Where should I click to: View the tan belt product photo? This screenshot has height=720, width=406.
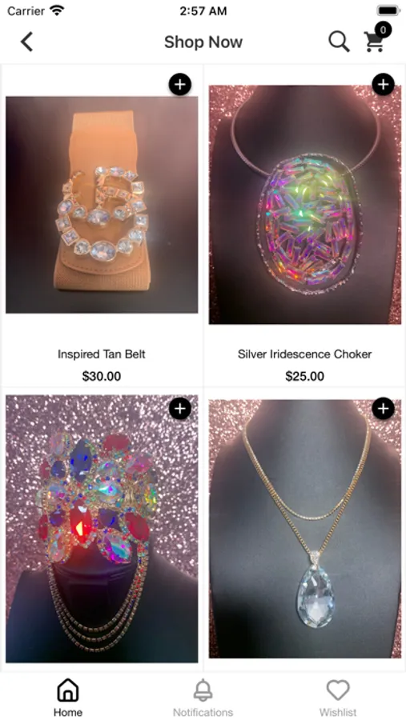point(102,205)
